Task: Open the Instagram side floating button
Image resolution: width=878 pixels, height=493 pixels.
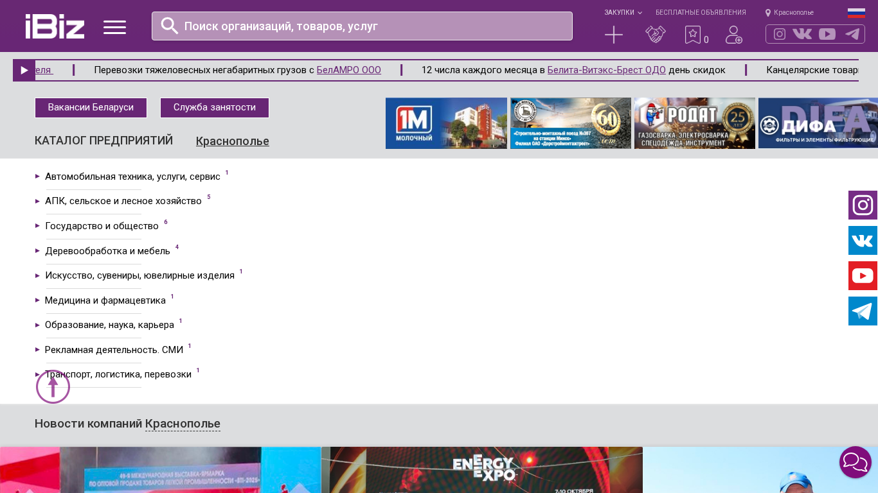Action: (x=863, y=205)
